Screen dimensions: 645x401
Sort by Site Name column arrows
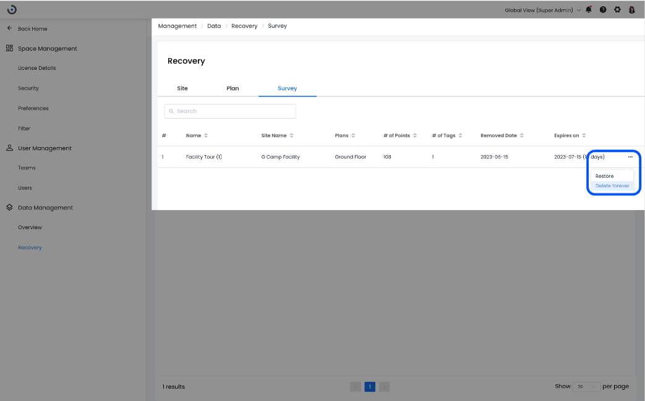click(291, 135)
